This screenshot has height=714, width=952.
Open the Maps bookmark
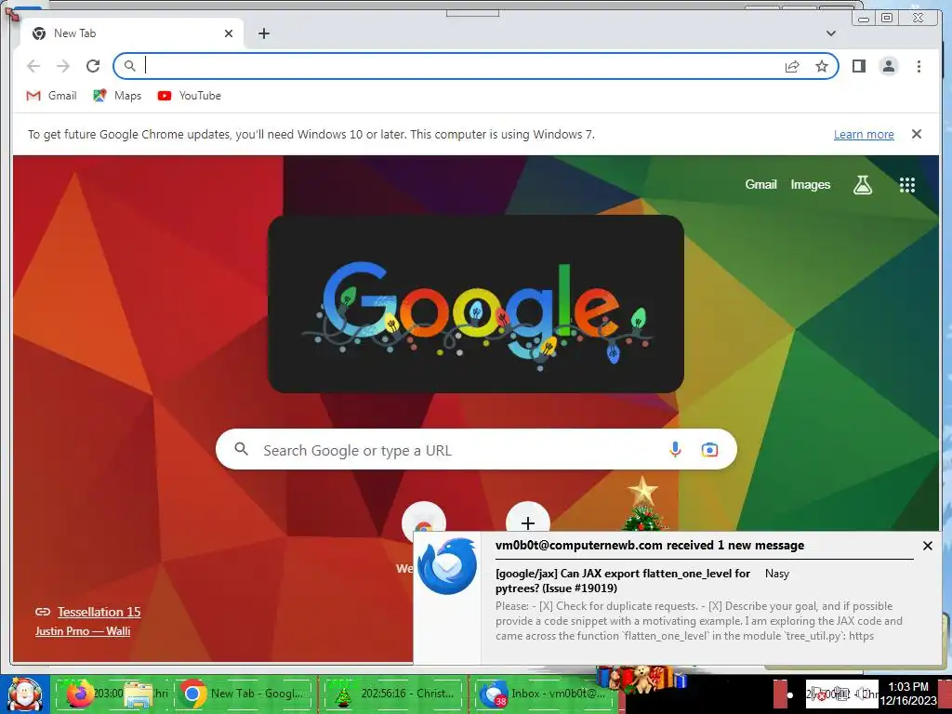coord(117,96)
